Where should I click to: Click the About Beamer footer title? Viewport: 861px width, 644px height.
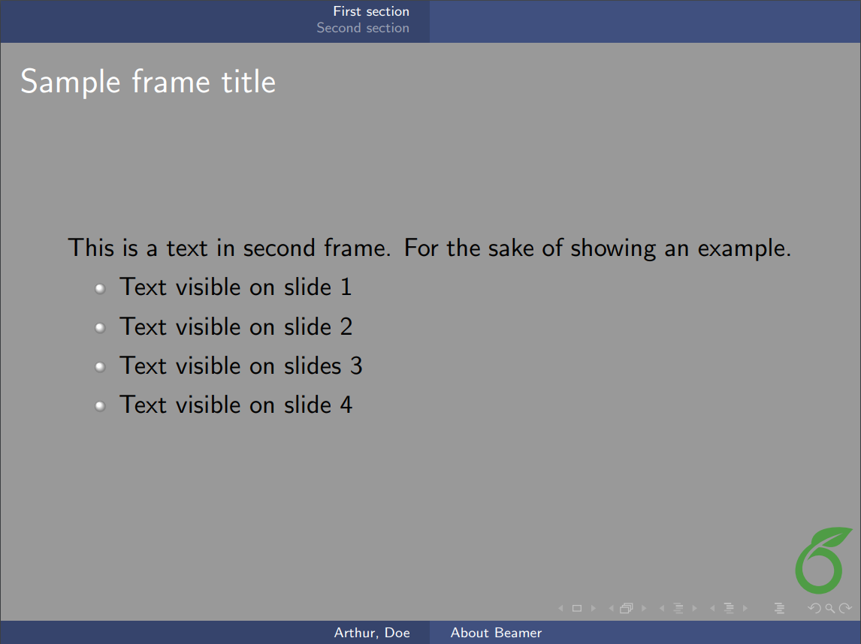click(x=496, y=633)
